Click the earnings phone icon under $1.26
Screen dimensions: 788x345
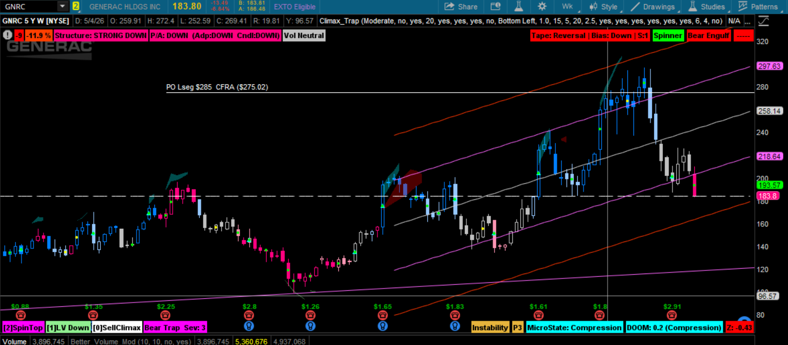pos(310,315)
